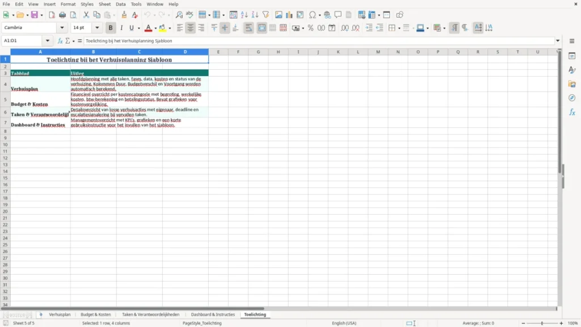Open the Function Wizard icon
The width and height of the screenshot is (581, 327).
click(x=60, y=41)
